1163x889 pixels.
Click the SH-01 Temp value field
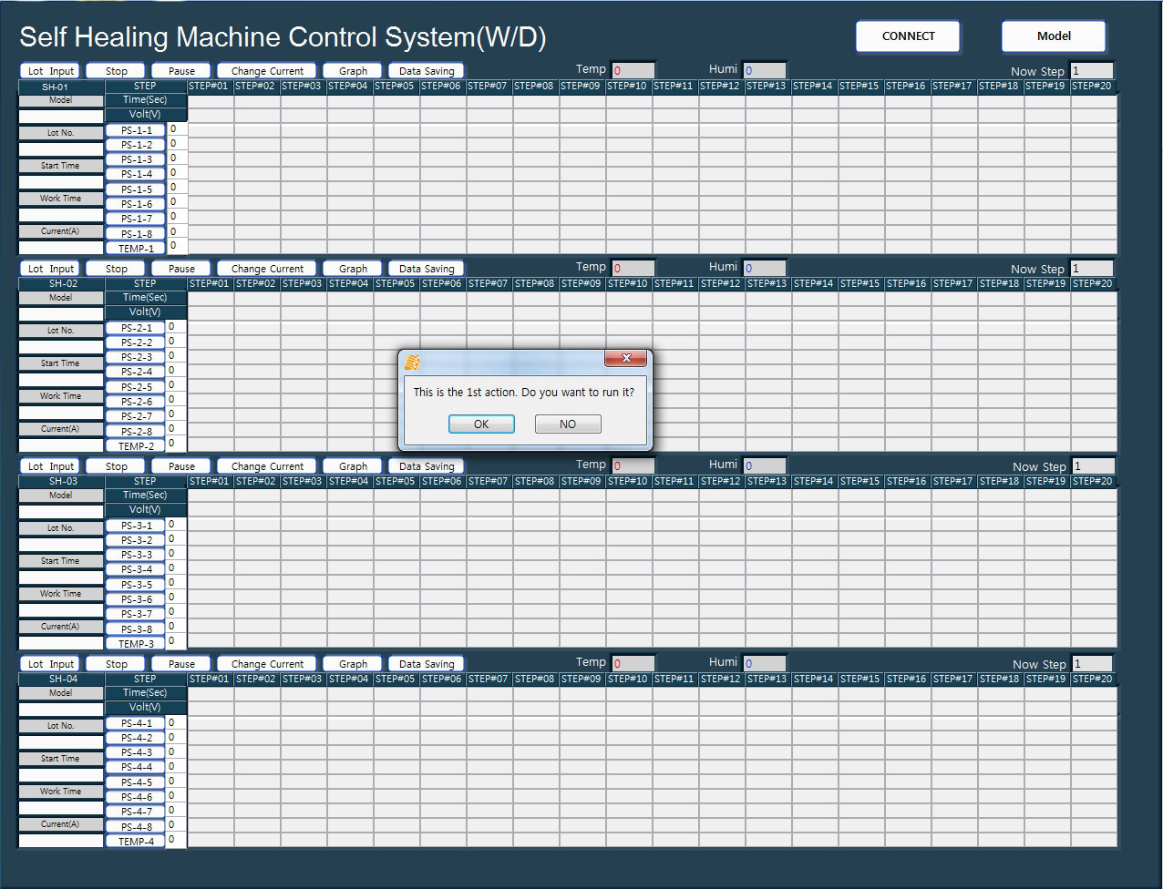click(633, 70)
